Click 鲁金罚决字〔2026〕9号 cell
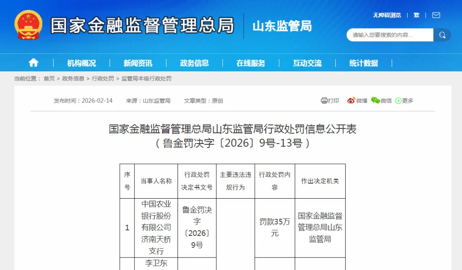 (x=197, y=228)
